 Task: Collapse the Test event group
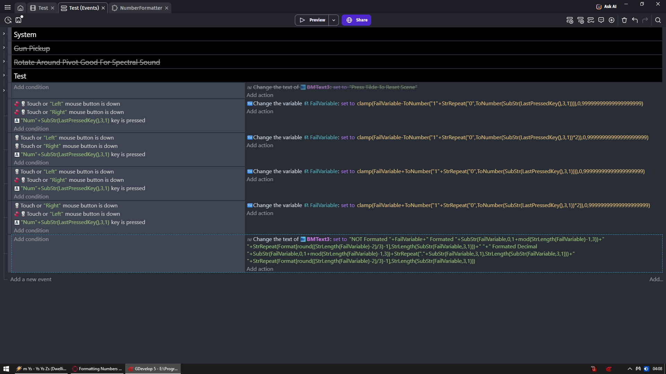4,75
